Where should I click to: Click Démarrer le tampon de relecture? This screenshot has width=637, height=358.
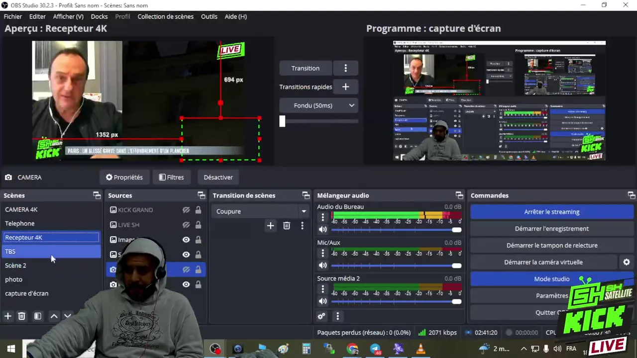pyautogui.click(x=551, y=245)
